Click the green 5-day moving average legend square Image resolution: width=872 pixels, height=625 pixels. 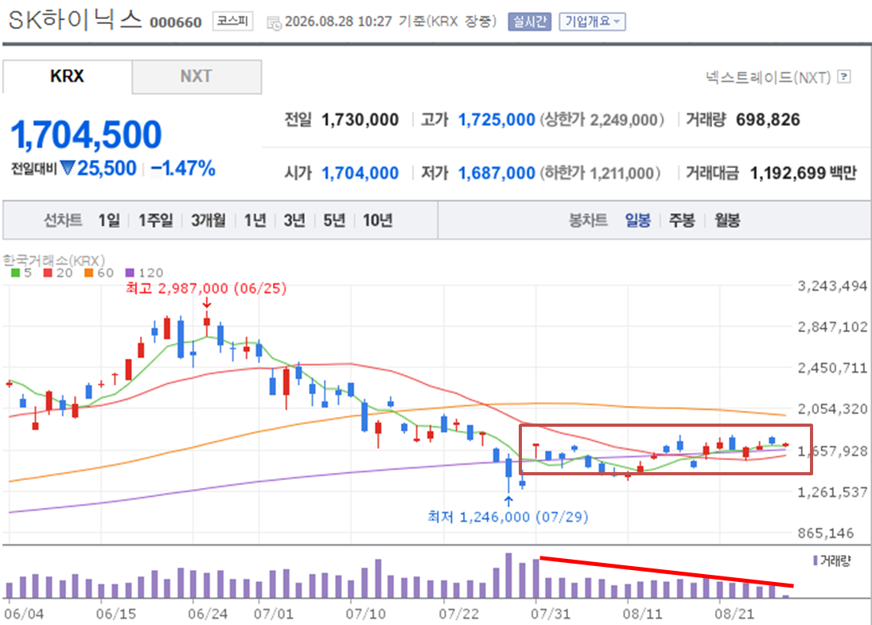point(16,273)
